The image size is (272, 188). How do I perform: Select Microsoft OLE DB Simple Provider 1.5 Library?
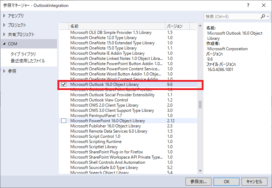(x=128, y=33)
